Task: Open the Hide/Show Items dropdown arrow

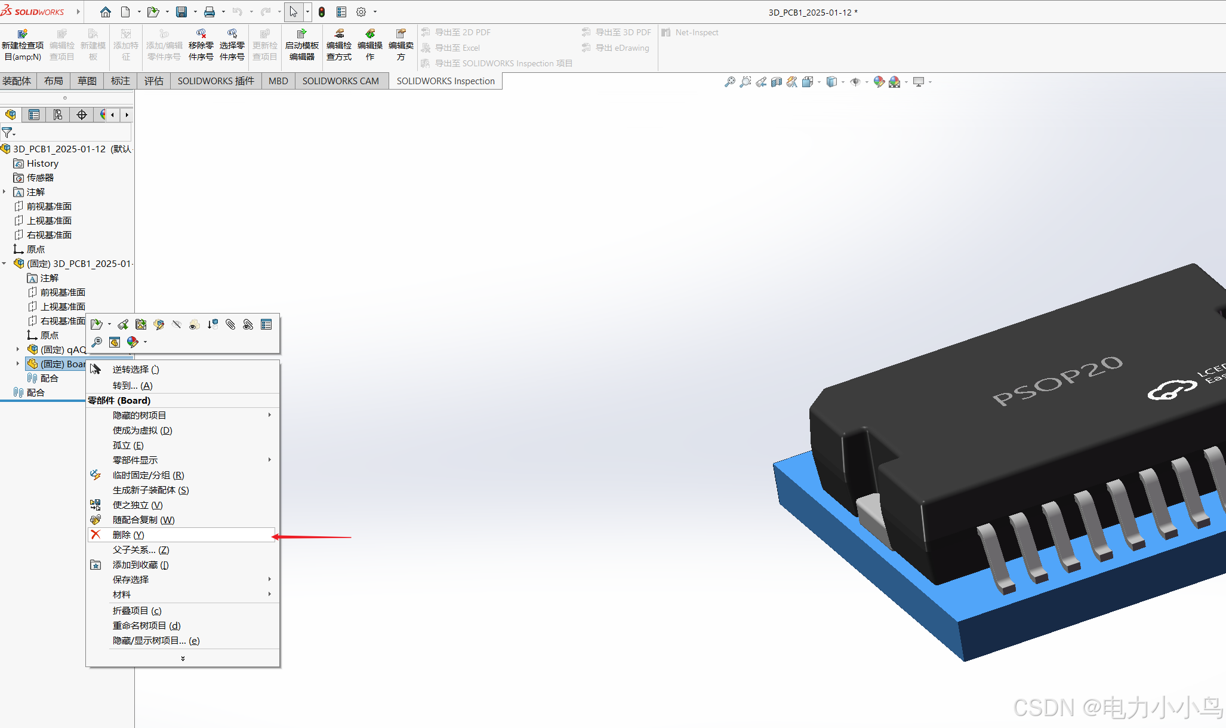Action: tap(867, 82)
